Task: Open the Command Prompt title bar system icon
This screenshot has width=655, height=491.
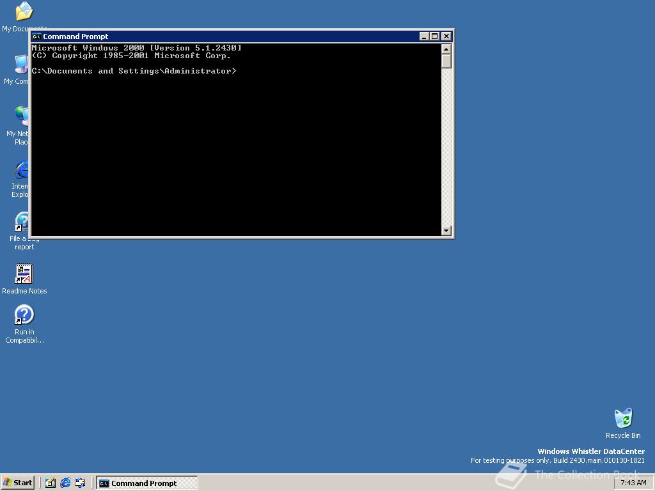Action: [36, 36]
